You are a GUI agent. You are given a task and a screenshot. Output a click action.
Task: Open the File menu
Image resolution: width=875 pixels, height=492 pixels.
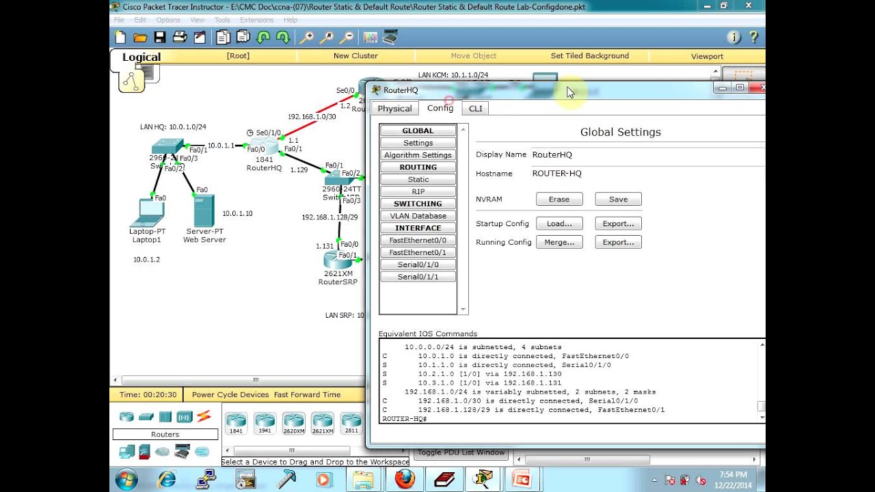(x=119, y=20)
